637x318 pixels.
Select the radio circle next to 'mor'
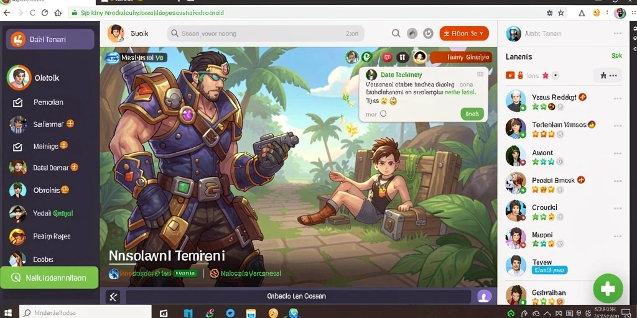pyautogui.click(x=383, y=114)
